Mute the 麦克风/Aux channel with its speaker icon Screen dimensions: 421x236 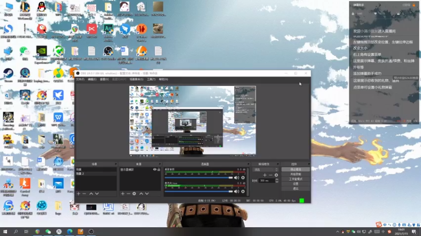click(236, 191)
